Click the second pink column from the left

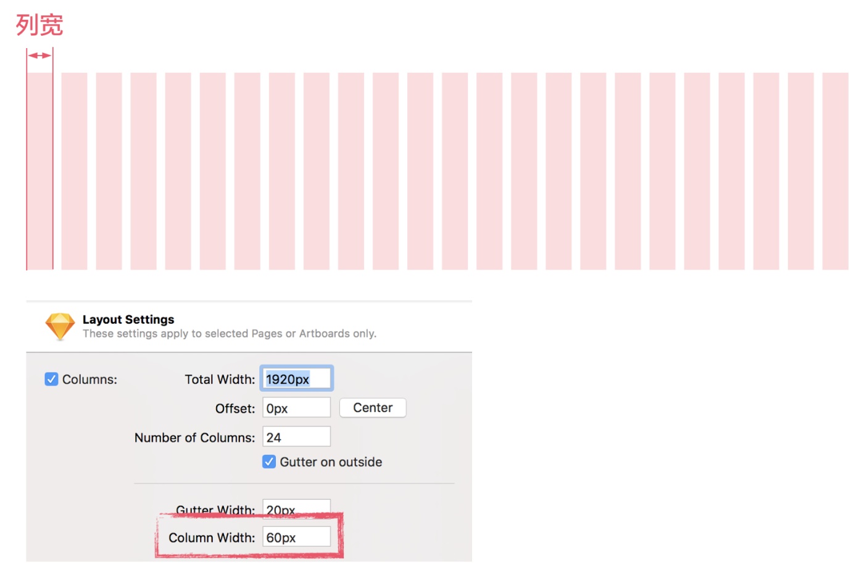[74, 171]
